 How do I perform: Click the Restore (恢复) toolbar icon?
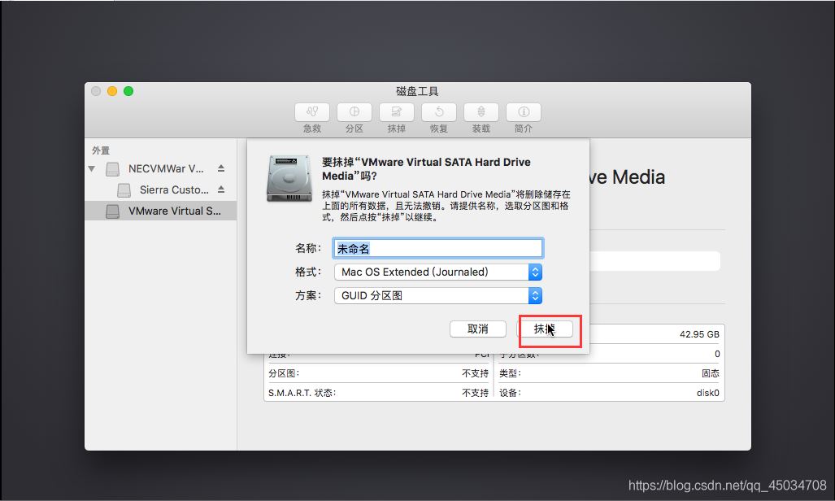(x=439, y=112)
